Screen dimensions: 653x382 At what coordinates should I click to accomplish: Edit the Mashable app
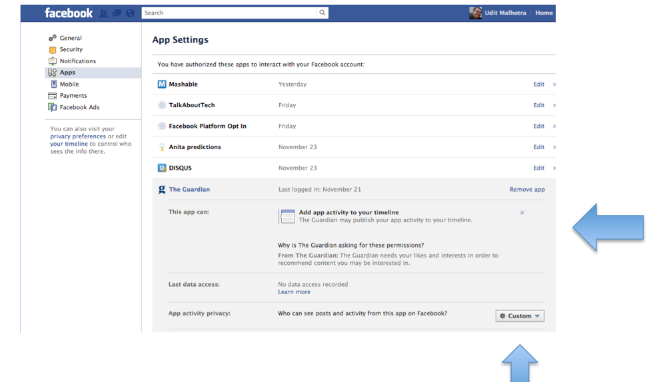click(539, 84)
